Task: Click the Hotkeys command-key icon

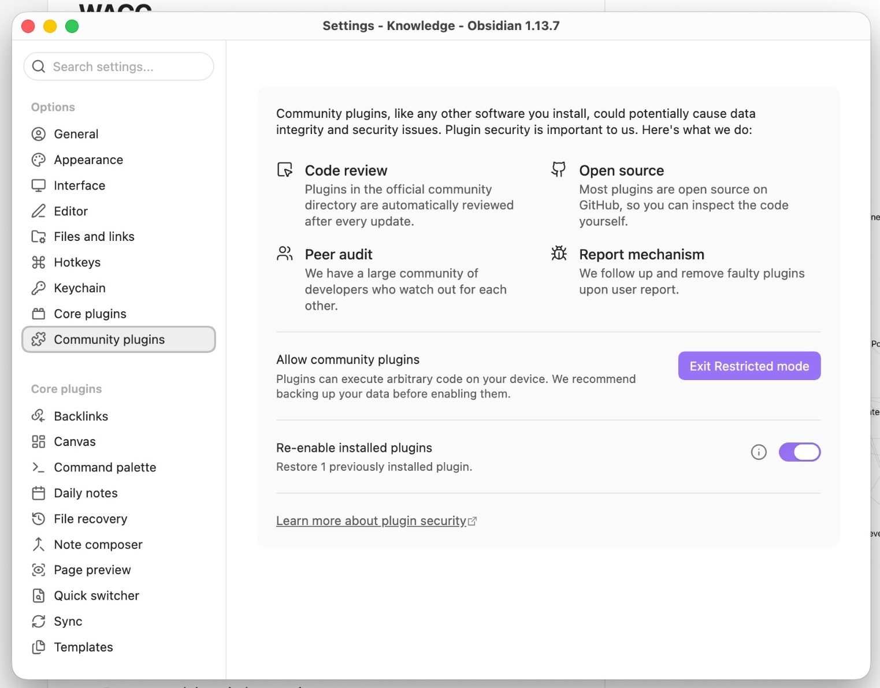Action: 39,262
